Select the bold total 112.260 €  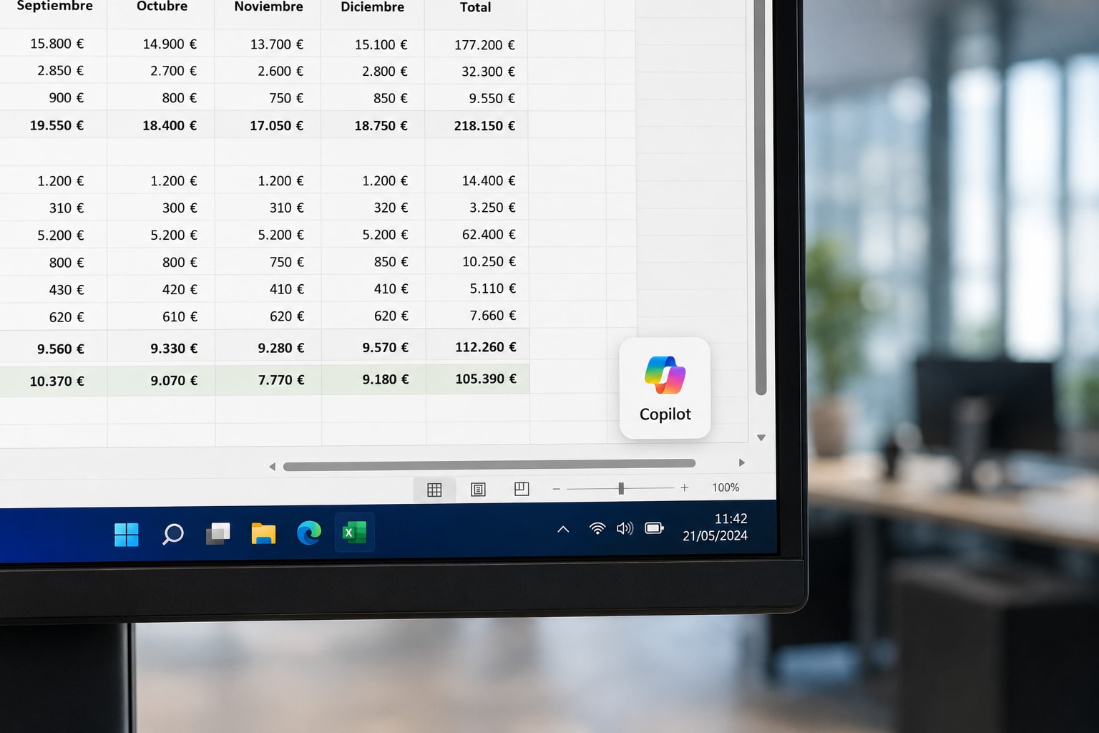click(477, 346)
